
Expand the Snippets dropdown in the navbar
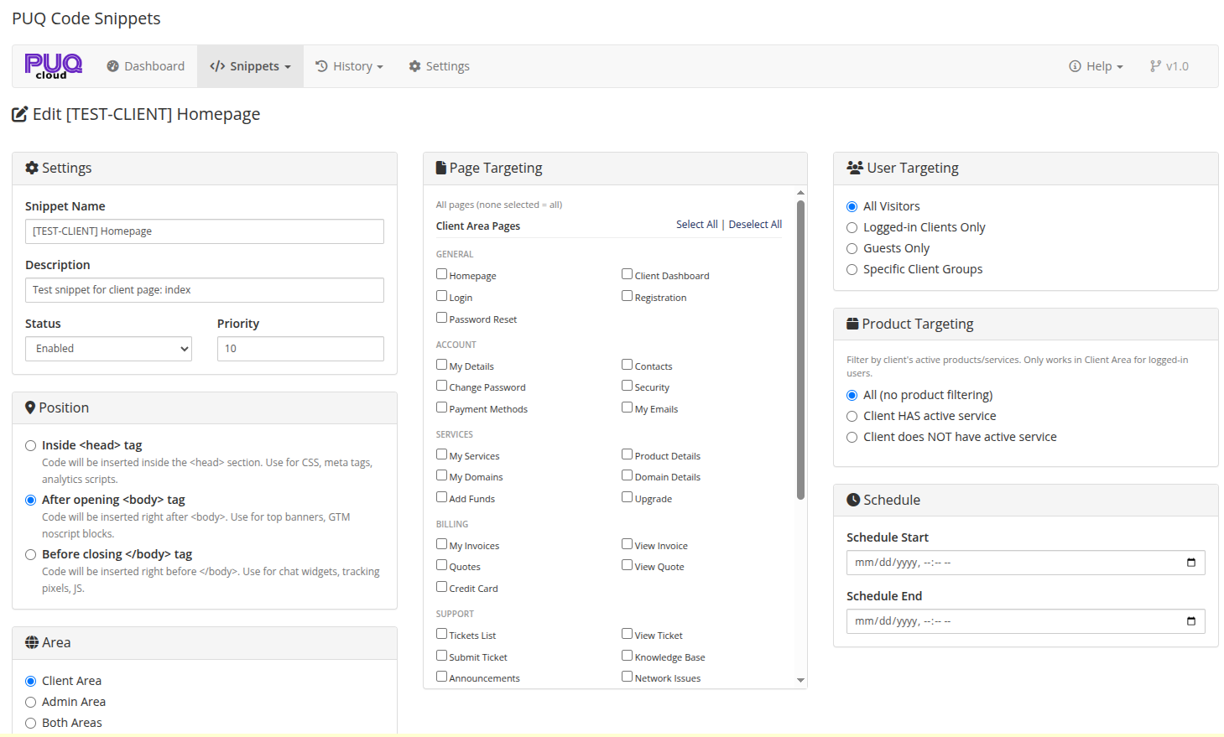tap(250, 65)
